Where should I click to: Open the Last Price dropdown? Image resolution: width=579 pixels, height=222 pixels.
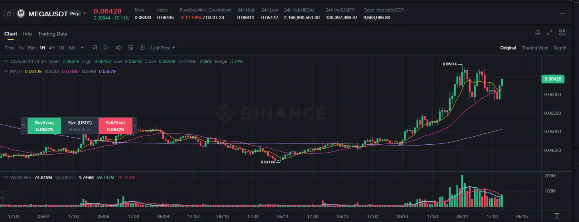163,48
